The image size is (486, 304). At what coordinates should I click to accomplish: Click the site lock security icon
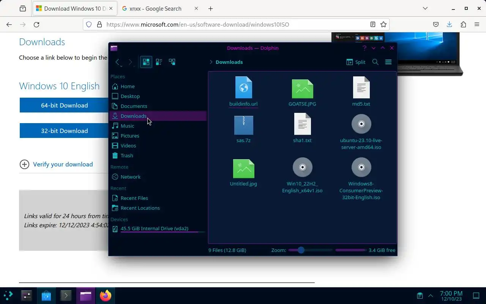coord(99,24)
